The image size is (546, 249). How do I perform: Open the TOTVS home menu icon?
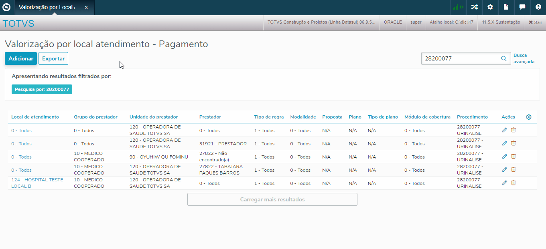tap(6, 7)
